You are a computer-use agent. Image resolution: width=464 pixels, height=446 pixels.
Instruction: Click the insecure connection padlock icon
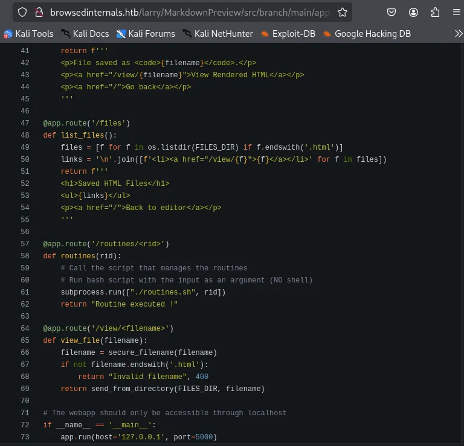pos(39,12)
